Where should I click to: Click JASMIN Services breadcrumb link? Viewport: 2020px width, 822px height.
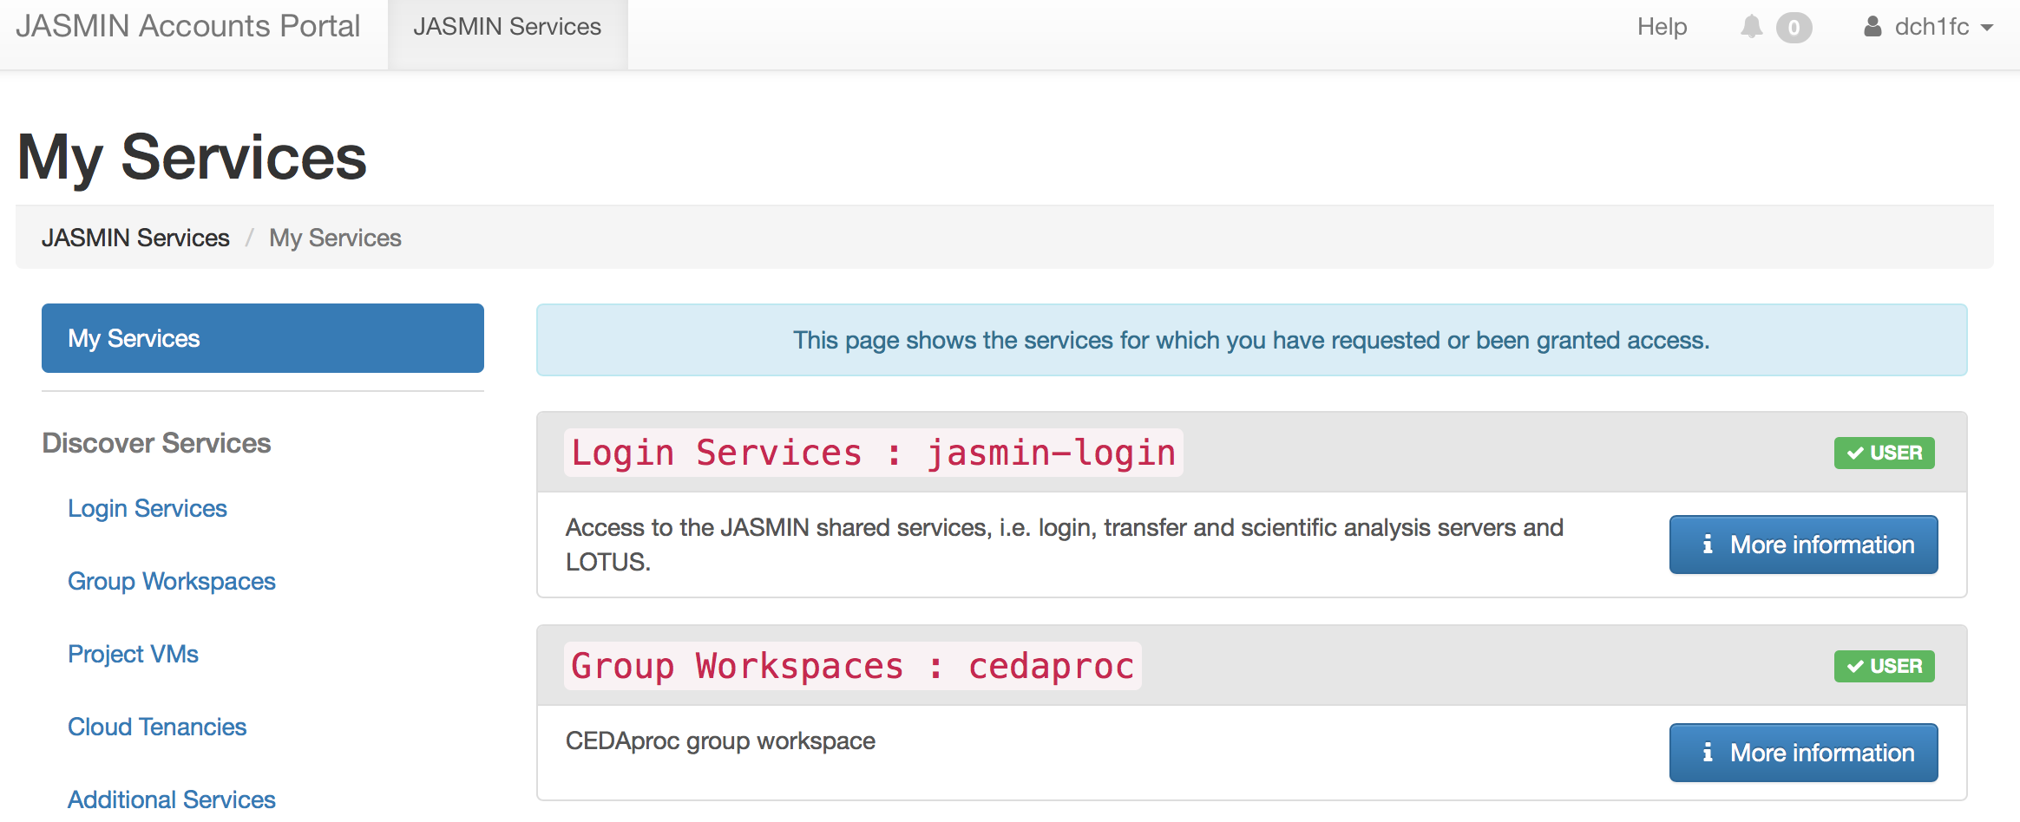click(135, 238)
